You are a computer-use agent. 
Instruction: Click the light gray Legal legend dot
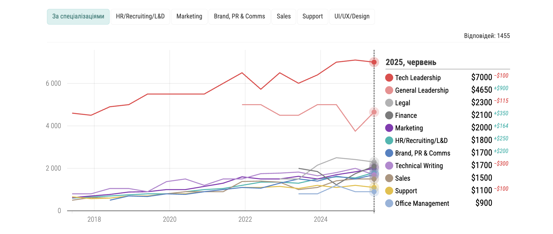pyautogui.click(x=389, y=103)
